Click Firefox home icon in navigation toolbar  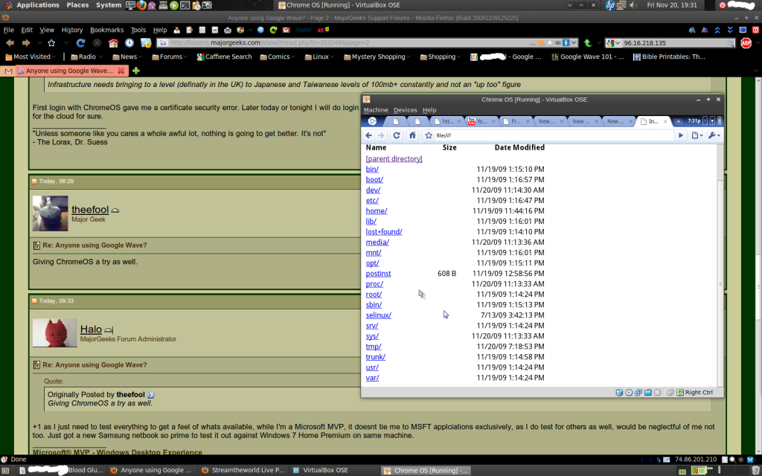(113, 43)
